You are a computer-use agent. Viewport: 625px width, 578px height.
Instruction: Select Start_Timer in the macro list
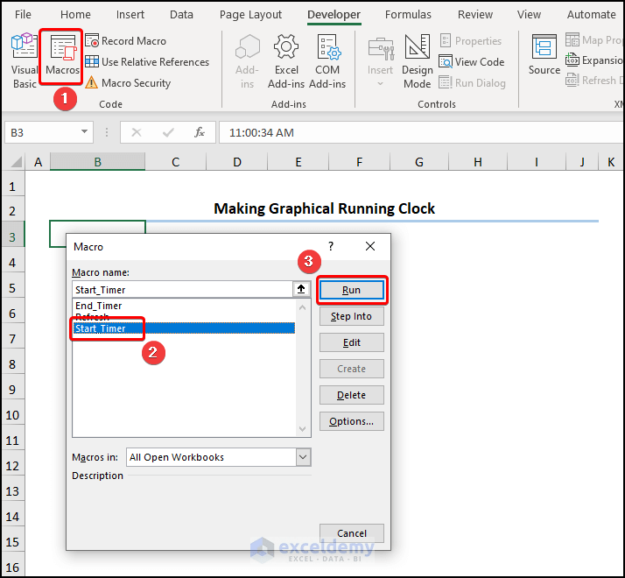pos(184,328)
